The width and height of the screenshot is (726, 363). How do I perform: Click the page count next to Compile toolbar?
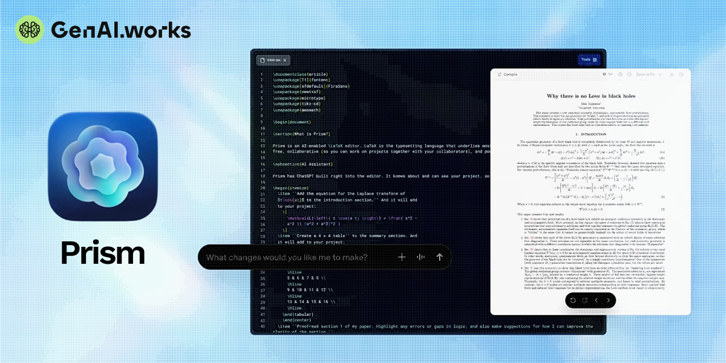[x=607, y=74]
